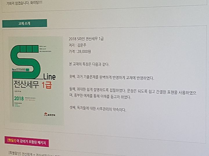Click the NCS badge on the book cover
209x156 pixels.
click(x=21, y=70)
